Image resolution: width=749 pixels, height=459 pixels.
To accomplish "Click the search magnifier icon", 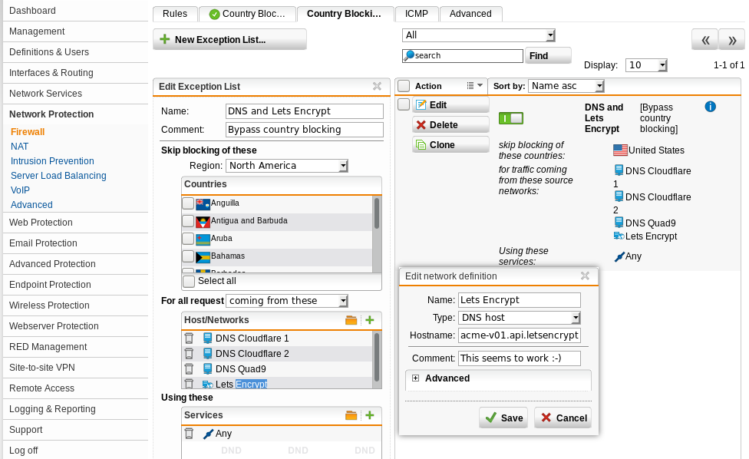I will [x=409, y=56].
